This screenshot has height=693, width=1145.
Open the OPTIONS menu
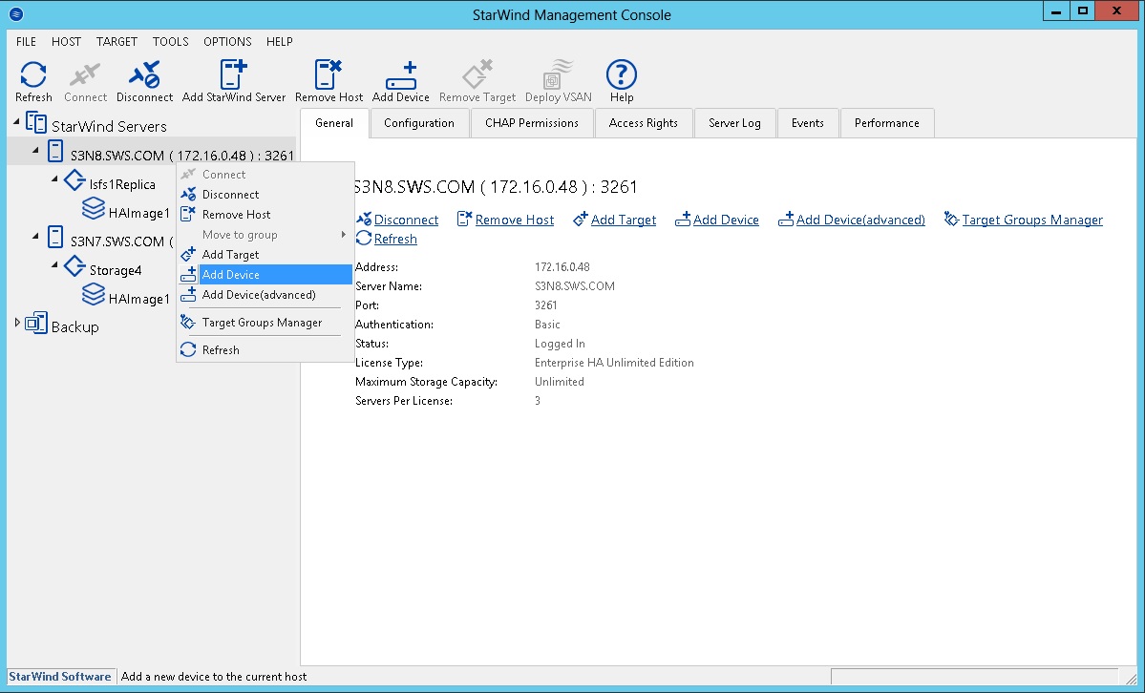tap(228, 42)
